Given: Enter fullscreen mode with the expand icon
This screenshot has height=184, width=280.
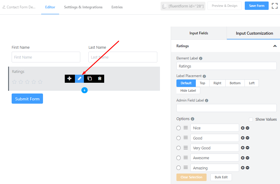Looking at the screenshot, I should 275,6.
